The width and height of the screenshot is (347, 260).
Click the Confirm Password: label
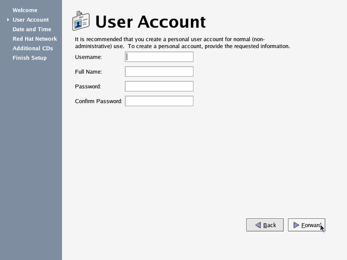(99, 101)
